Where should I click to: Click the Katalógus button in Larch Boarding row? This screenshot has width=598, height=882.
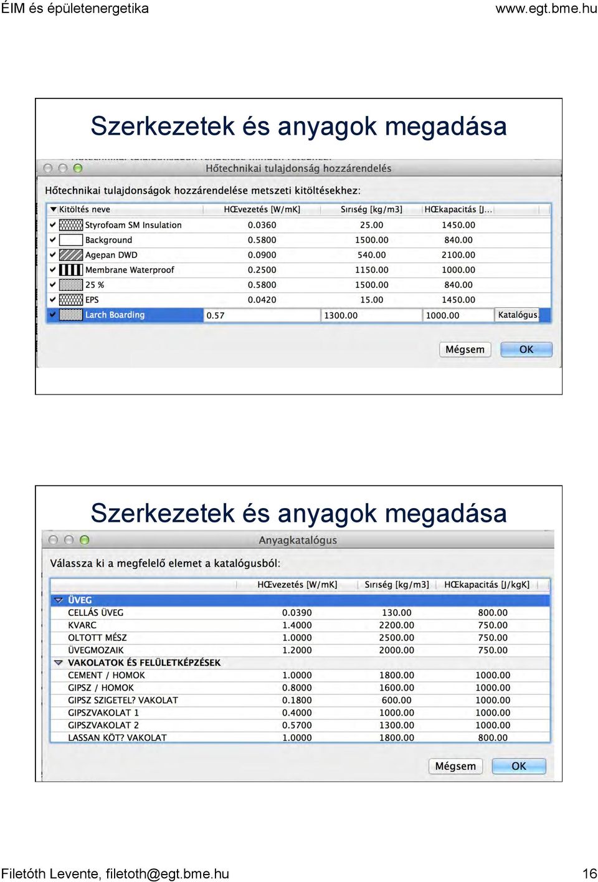tap(518, 315)
